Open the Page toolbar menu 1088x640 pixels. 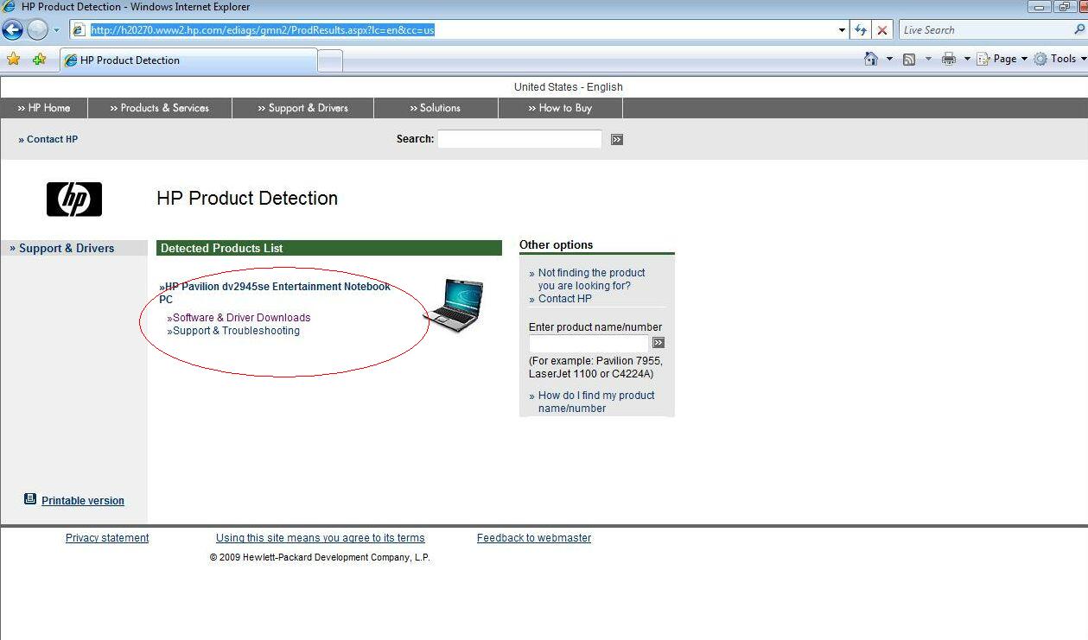pyautogui.click(x=1002, y=59)
